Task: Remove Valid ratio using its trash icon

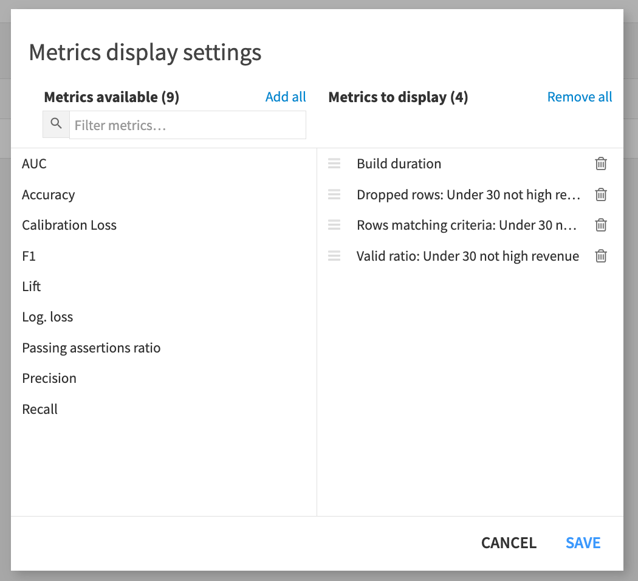Action: (600, 256)
